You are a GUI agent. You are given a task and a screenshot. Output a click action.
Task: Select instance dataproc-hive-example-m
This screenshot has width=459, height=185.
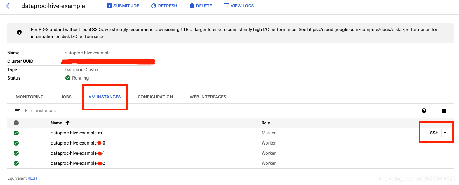(x=76, y=133)
